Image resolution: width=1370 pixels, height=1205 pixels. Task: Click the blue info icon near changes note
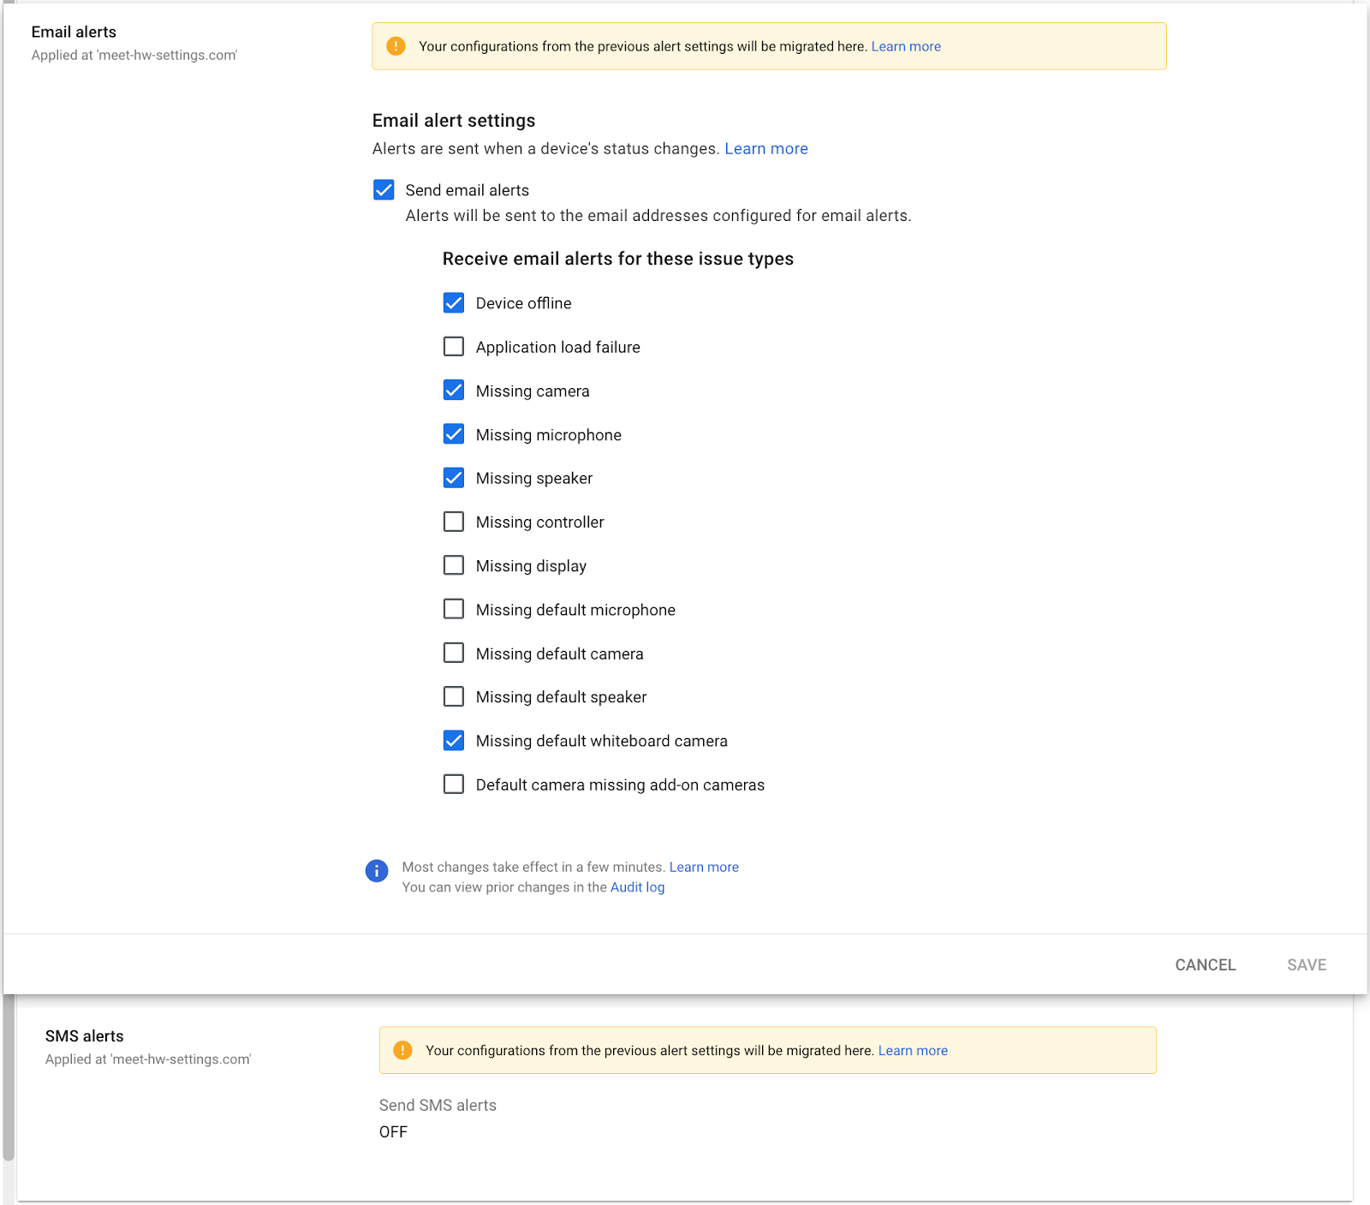[377, 871]
